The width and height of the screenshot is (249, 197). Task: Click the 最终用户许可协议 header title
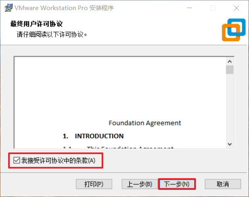tap(36, 24)
